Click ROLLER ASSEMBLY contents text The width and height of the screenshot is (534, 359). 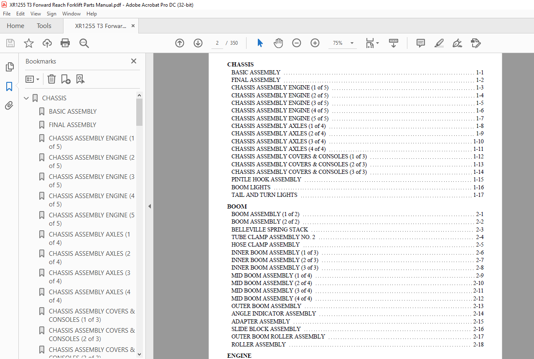coord(259,344)
